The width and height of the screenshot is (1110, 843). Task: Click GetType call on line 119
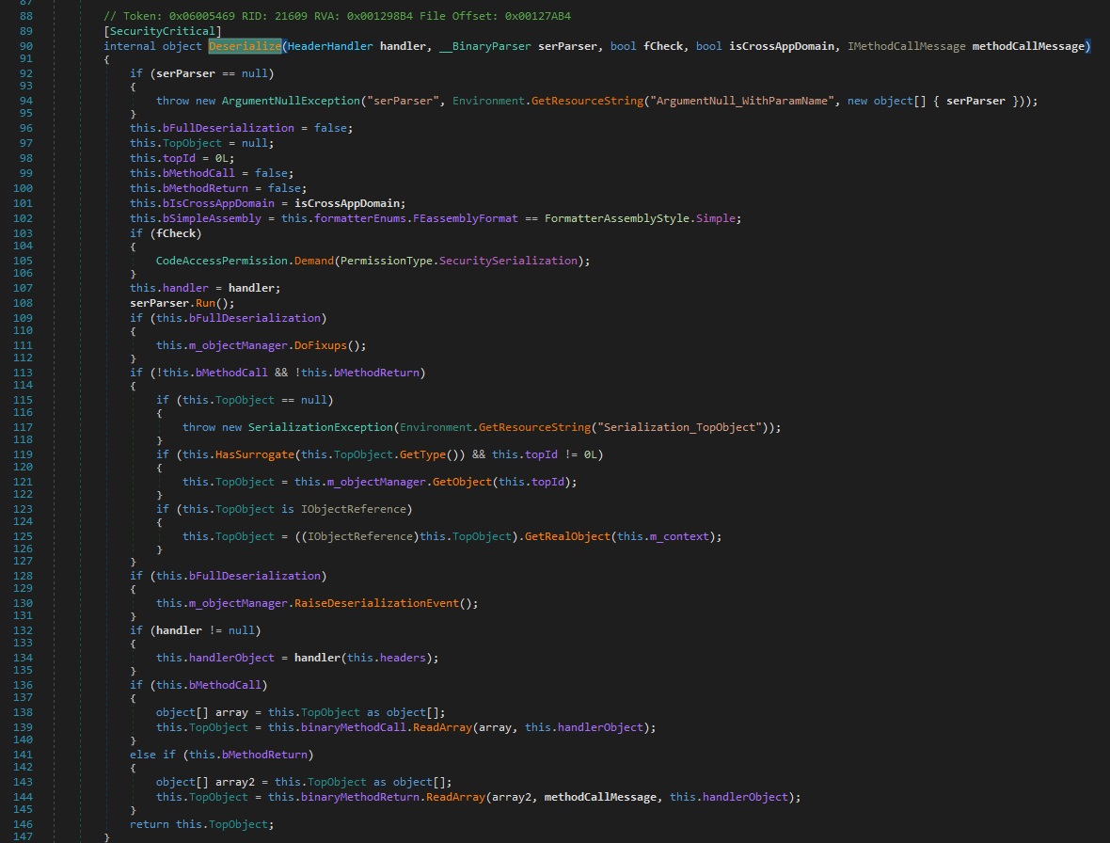coord(422,454)
